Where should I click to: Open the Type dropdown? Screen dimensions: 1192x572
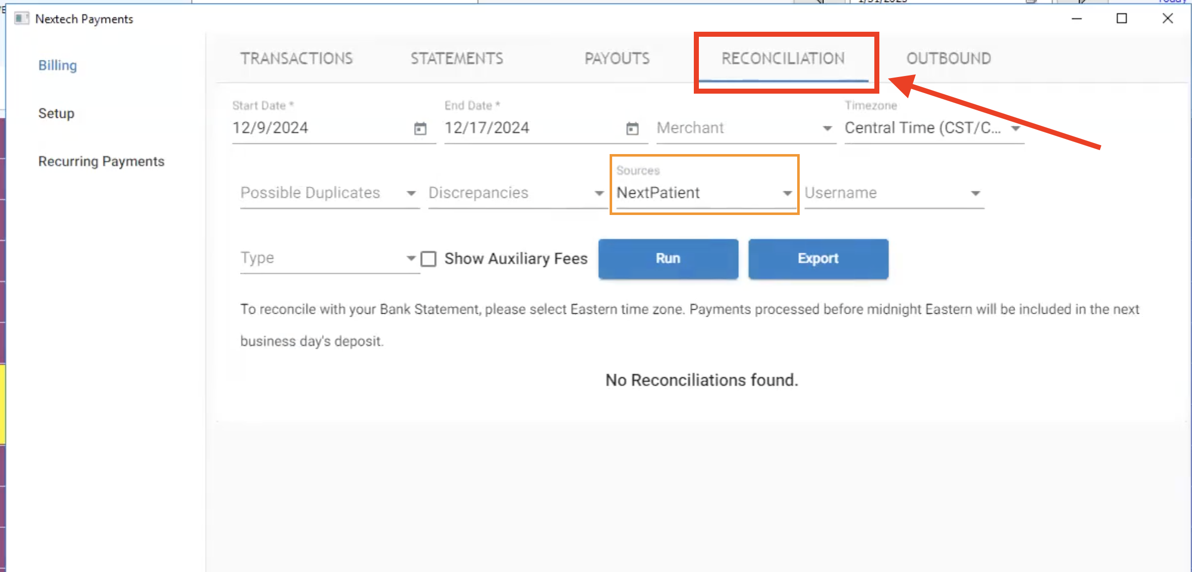pyautogui.click(x=330, y=258)
